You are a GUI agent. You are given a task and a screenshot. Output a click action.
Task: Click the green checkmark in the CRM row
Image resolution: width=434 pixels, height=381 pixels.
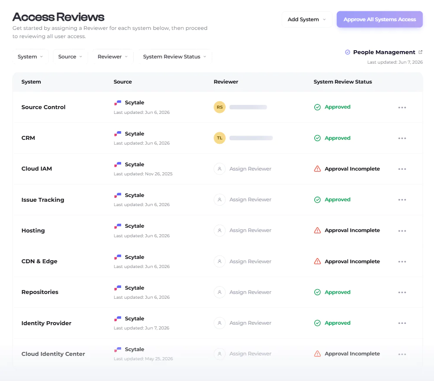click(x=317, y=138)
